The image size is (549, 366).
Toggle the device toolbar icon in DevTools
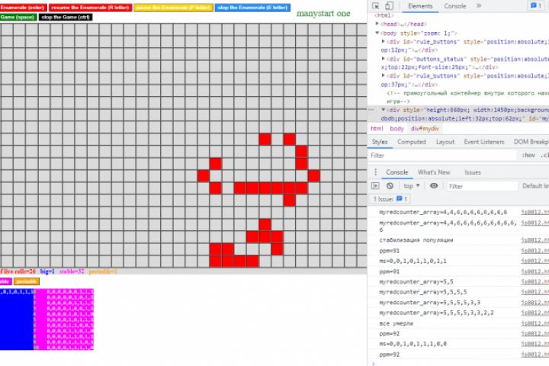389,6
